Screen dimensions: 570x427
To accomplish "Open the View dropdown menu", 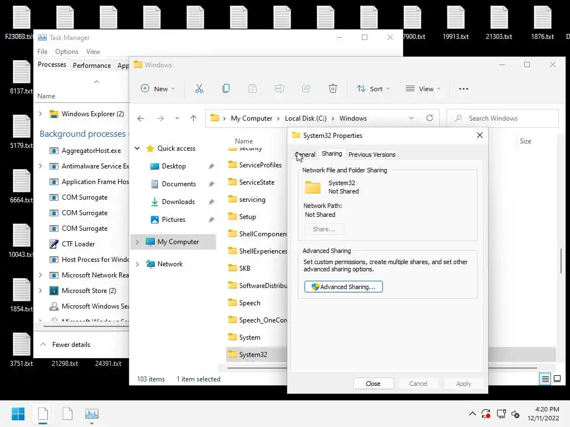I will pyautogui.click(x=423, y=88).
